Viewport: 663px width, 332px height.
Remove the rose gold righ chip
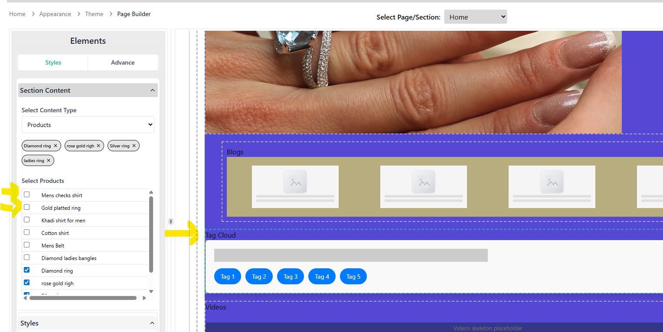98,146
